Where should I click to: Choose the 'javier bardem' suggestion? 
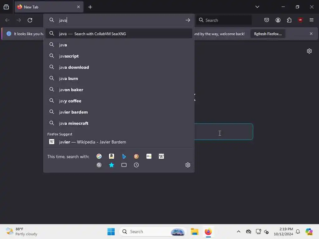(x=119, y=112)
